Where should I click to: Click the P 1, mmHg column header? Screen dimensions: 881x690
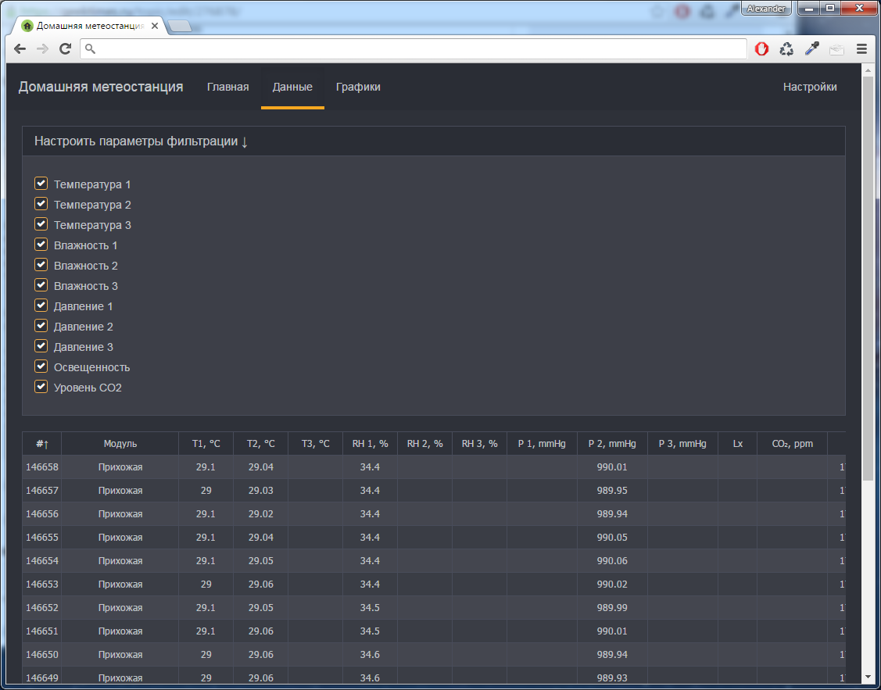[x=543, y=444]
